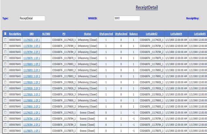Screen dimensions: 207x134
Task: Sort by the QtyRecived column header
Action: pos(121,34)
